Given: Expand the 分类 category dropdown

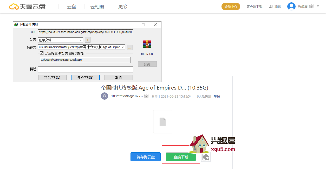Looking at the screenshot, I should pyautogui.click(x=81, y=40).
